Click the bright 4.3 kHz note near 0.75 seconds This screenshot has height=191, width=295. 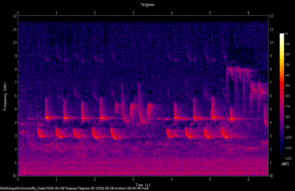click(47, 118)
